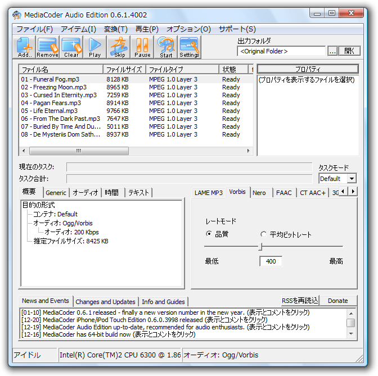Click the RSSを再読込 button

(300, 301)
